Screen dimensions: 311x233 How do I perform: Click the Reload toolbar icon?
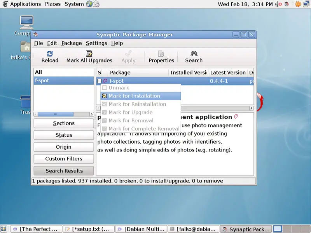(50, 54)
